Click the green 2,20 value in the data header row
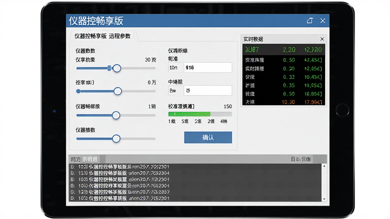The width and height of the screenshot is (390, 219). click(x=289, y=50)
